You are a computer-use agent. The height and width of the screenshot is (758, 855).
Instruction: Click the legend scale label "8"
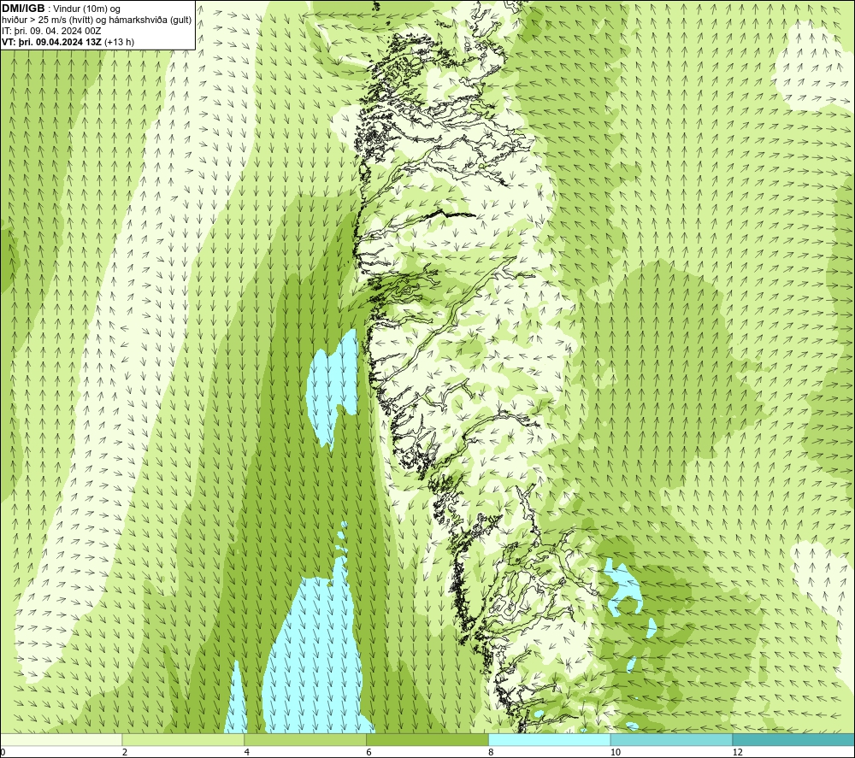coord(492,752)
